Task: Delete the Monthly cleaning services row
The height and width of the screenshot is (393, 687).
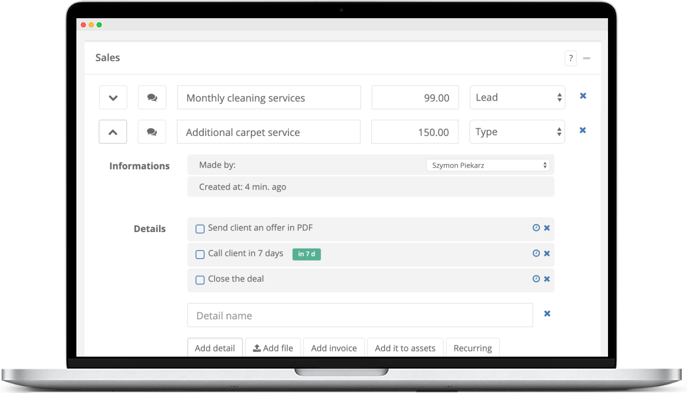Action: (583, 96)
